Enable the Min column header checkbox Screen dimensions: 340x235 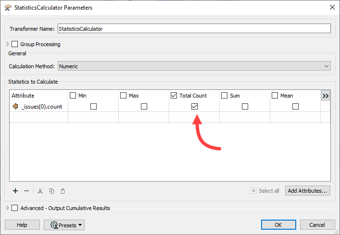(x=73, y=96)
